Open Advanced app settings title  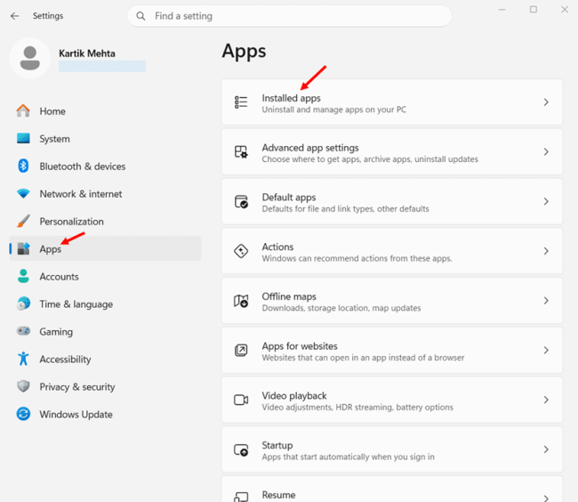coord(310,148)
